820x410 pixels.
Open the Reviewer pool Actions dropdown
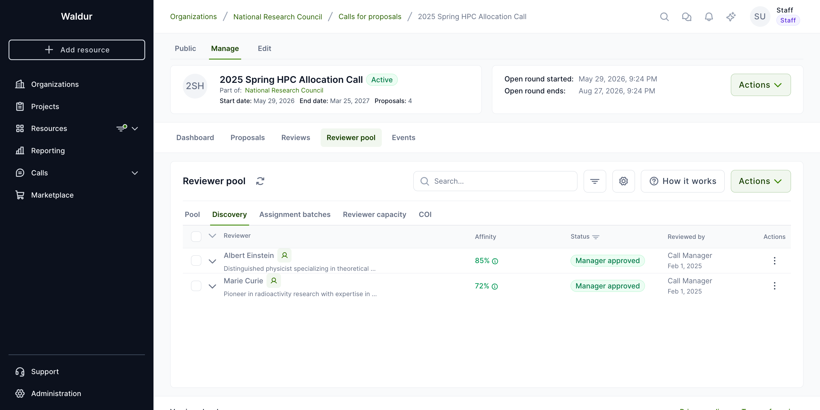pyautogui.click(x=760, y=181)
